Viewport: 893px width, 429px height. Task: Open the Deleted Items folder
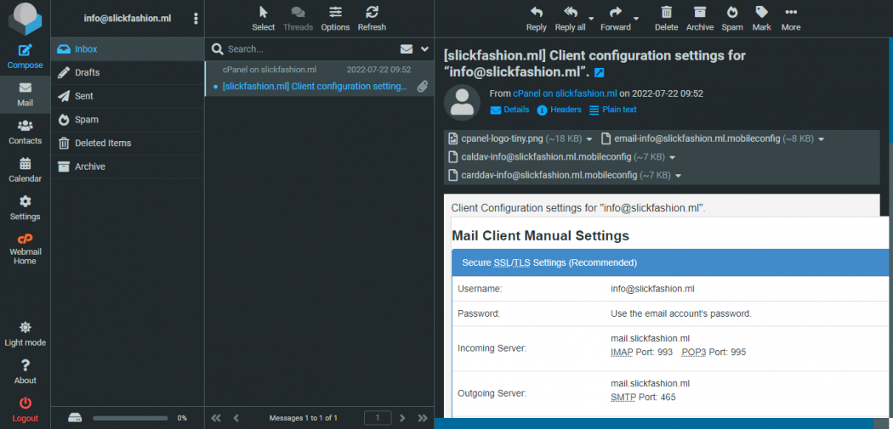(x=128, y=143)
